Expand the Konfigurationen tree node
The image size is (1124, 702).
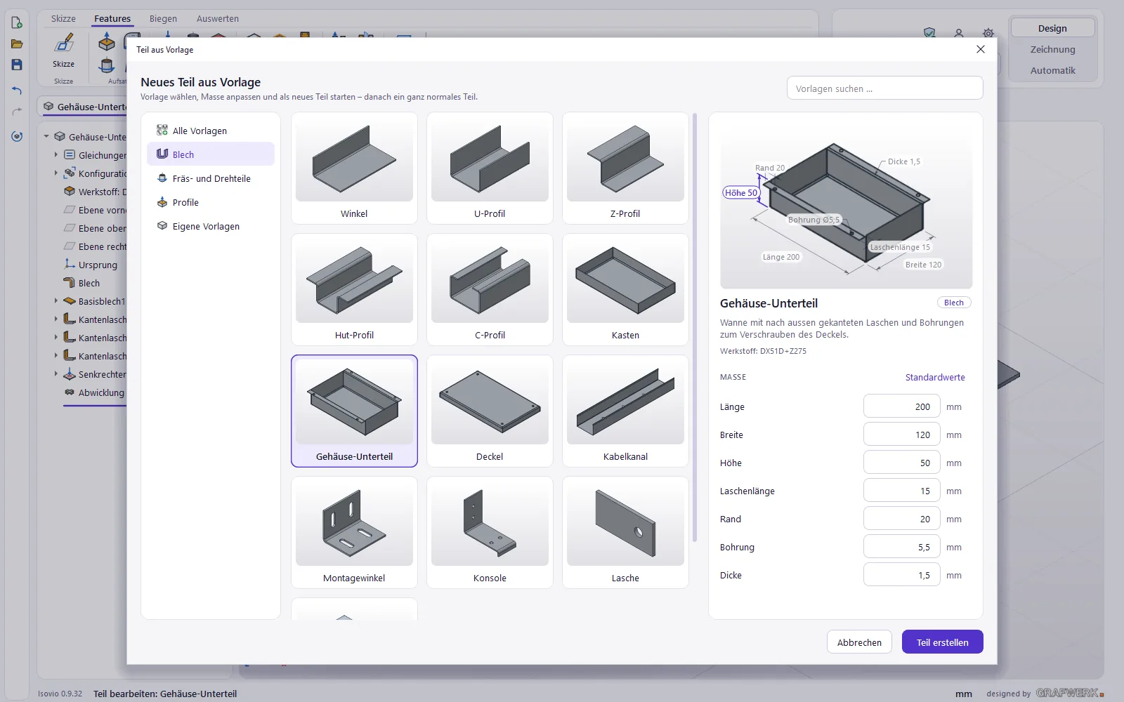(x=56, y=173)
